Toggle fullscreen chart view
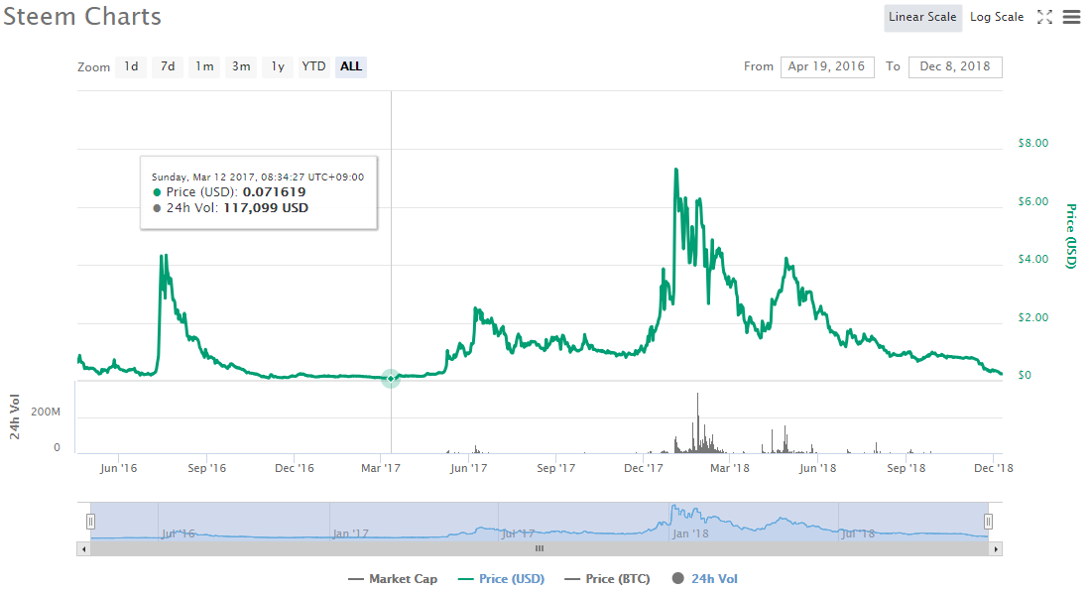The image size is (1089, 591). coord(1044,18)
